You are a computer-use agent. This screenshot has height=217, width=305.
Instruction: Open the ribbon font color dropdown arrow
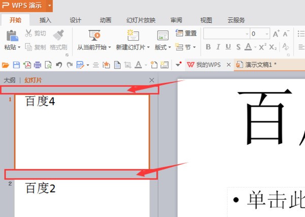255,47
